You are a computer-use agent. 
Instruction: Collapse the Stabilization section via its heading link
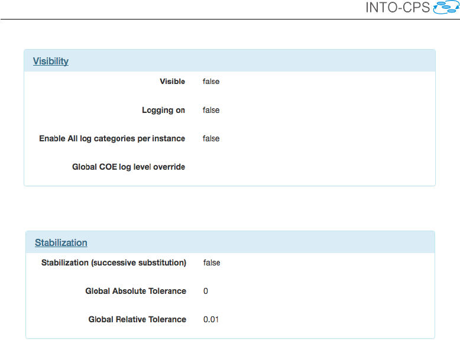pos(61,242)
